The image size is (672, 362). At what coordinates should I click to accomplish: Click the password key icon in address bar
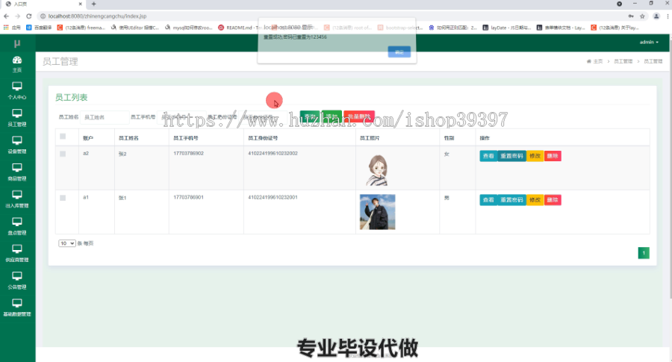coord(631,16)
